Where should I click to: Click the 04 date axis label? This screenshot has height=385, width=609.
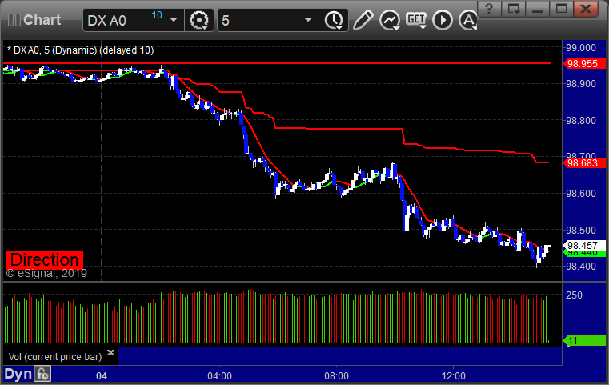(x=102, y=376)
